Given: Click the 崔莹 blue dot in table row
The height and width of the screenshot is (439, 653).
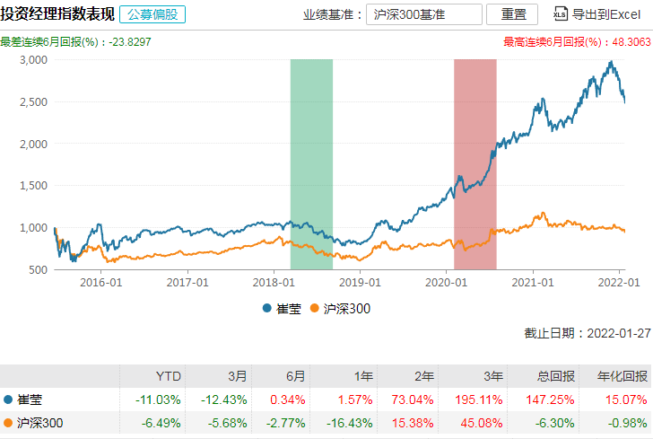Looking at the screenshot, I should point(9,399).
